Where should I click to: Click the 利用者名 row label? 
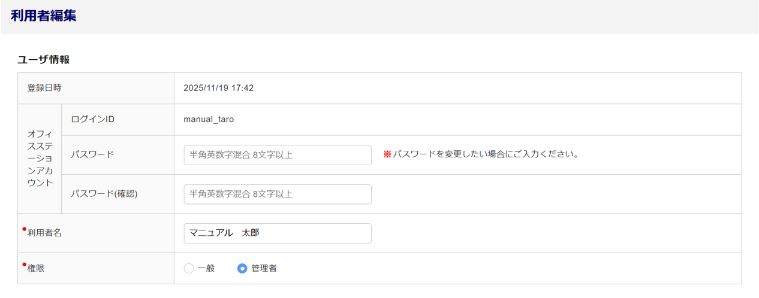point(44,233)
